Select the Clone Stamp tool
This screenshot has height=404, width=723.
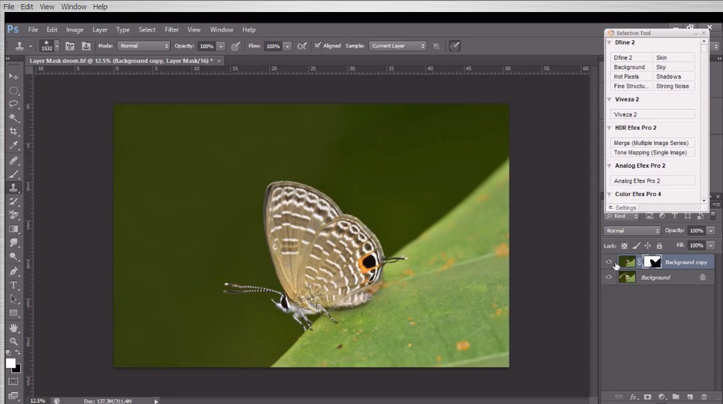(x=13, y=188)
